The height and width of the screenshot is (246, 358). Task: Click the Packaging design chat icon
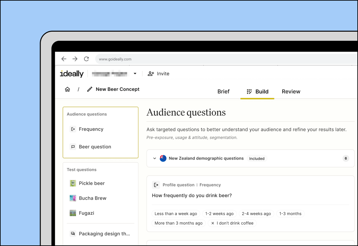[73, 234]
